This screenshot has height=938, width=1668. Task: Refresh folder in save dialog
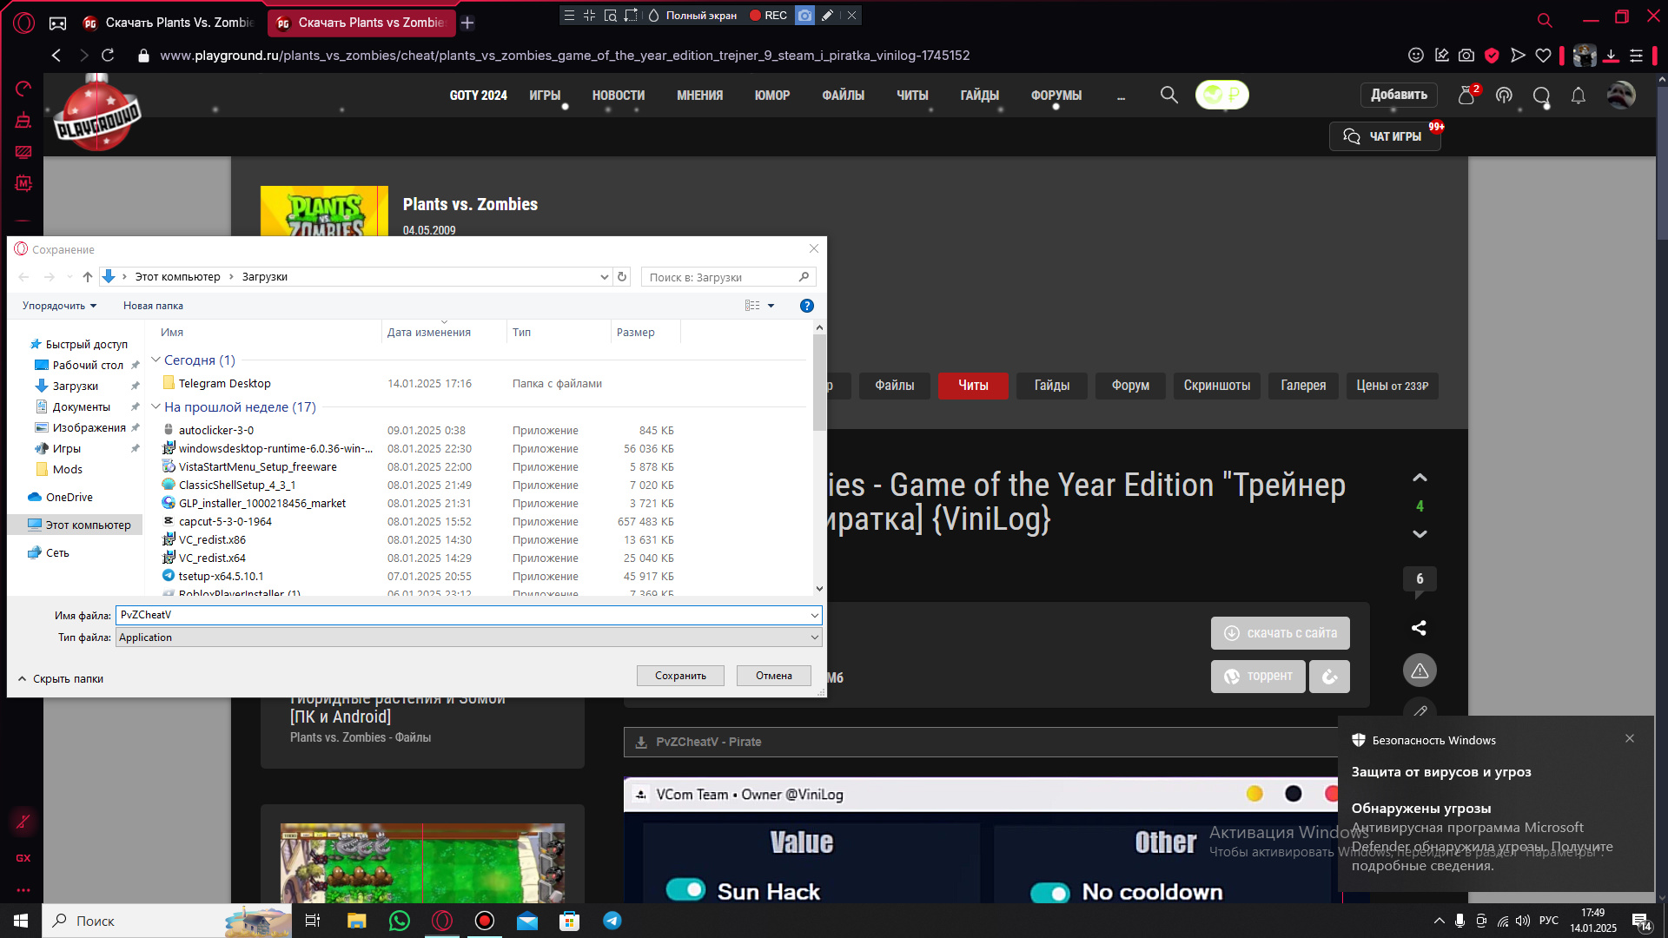622,277
